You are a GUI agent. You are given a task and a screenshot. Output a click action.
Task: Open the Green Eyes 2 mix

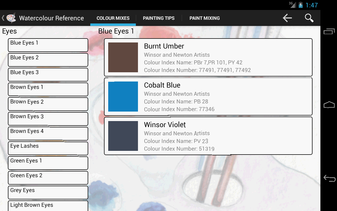click(x=48, y=178)
